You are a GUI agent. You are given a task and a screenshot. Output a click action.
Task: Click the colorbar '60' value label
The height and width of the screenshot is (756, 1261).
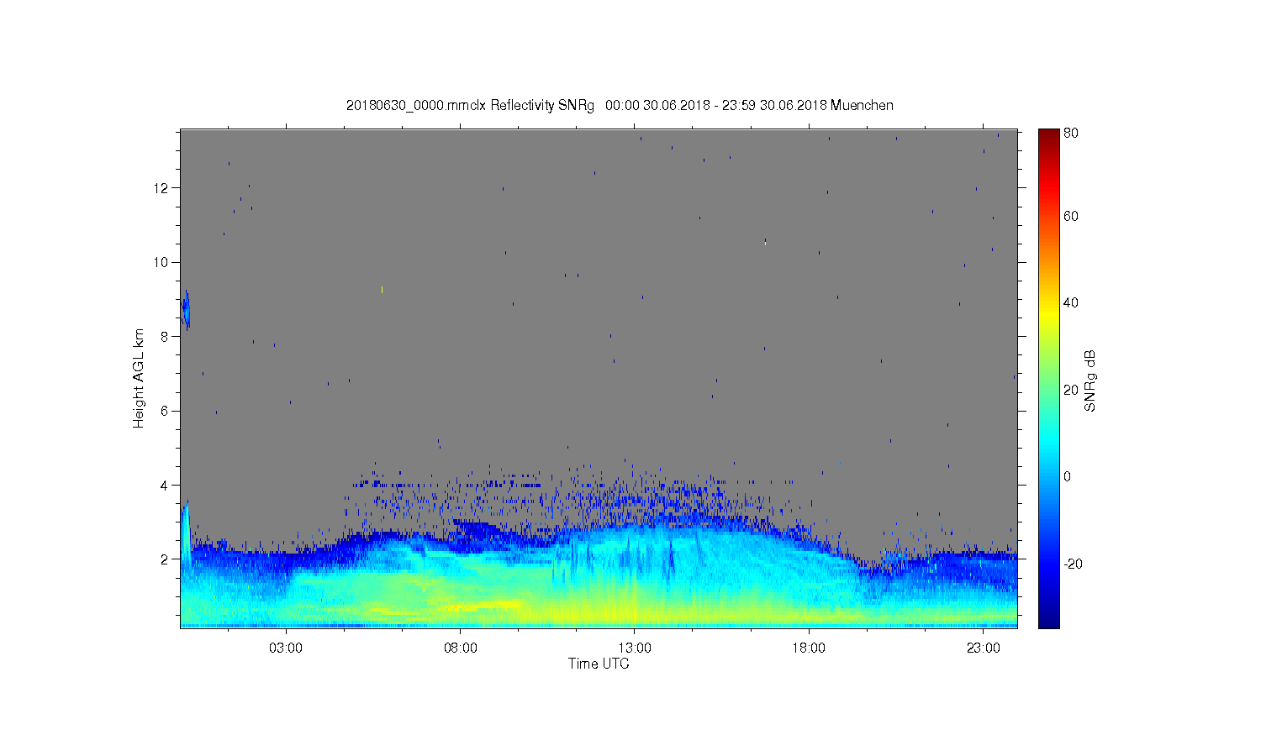pos(1071,217)
